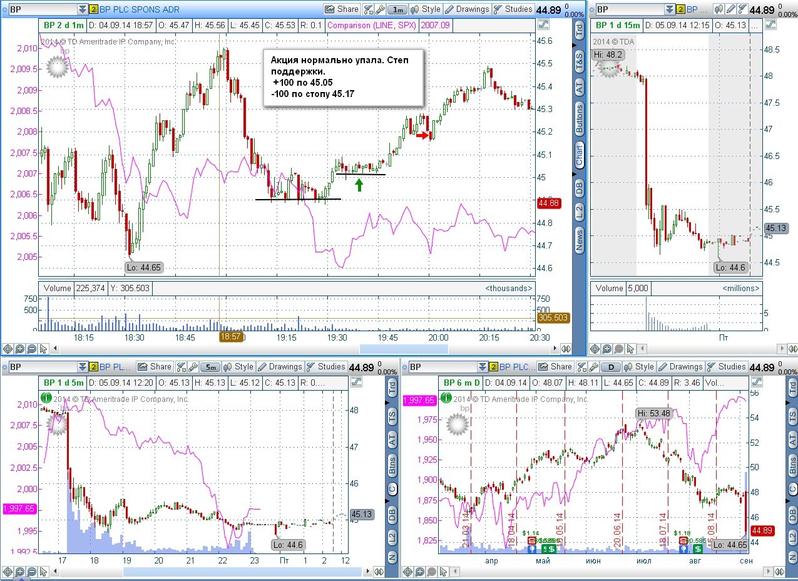The width and height of the screenshot is (798, 581).
Task: Open the L2 sidebar tab on the 1m chart
Action: (579, 212)
